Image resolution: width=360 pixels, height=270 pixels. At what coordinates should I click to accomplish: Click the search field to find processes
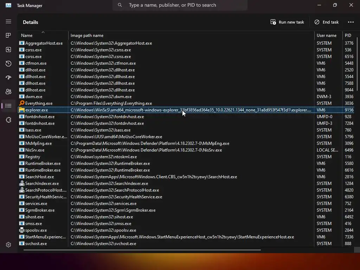tap(180, 5)
